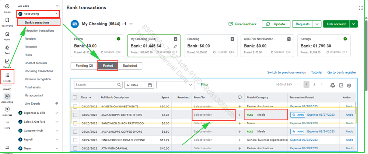Image resolution: width=368 pixels, height=154 pixels.
Task: Click the Search transactions field
Action: (98, 85)
